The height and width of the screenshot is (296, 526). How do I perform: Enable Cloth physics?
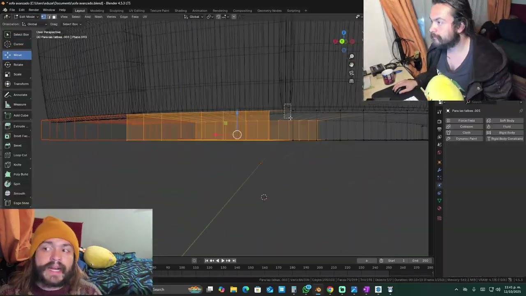click(464, 133)
